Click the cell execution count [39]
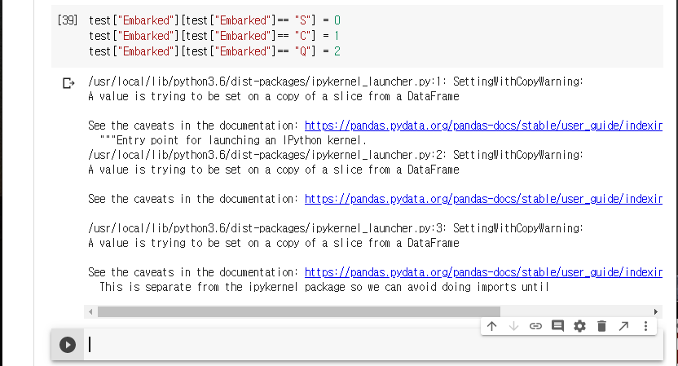Image resolution: width=678 pixels, height=366 pixels. [x=68, y=20]
